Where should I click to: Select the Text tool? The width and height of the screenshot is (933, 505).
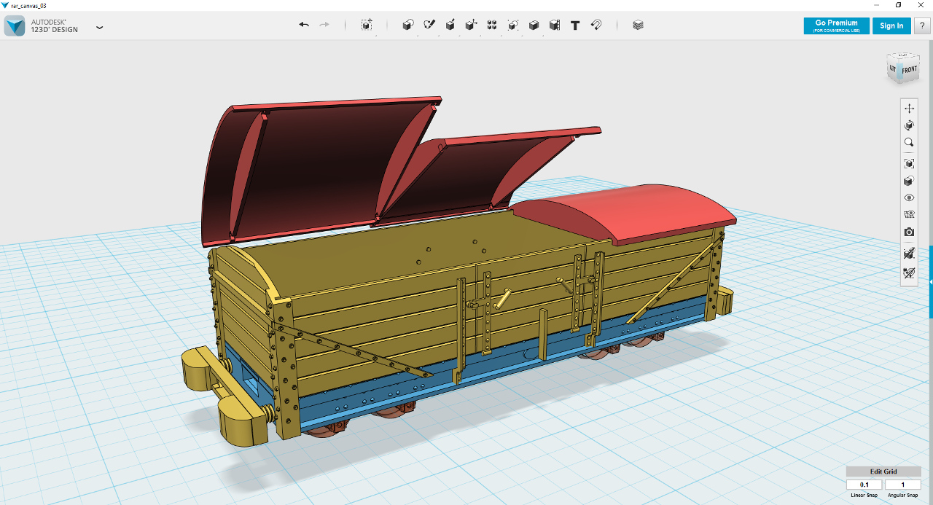[575, 26]
